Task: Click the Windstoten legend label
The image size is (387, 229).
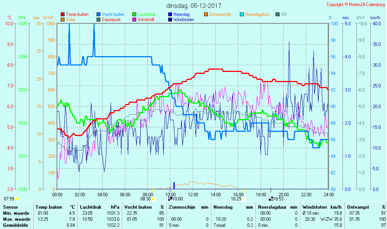Action: (x=184, y=20)
